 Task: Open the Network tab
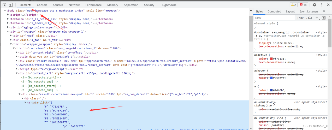click(74, 5)
